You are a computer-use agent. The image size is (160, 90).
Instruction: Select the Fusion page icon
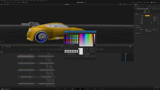(x=80, y=89)
